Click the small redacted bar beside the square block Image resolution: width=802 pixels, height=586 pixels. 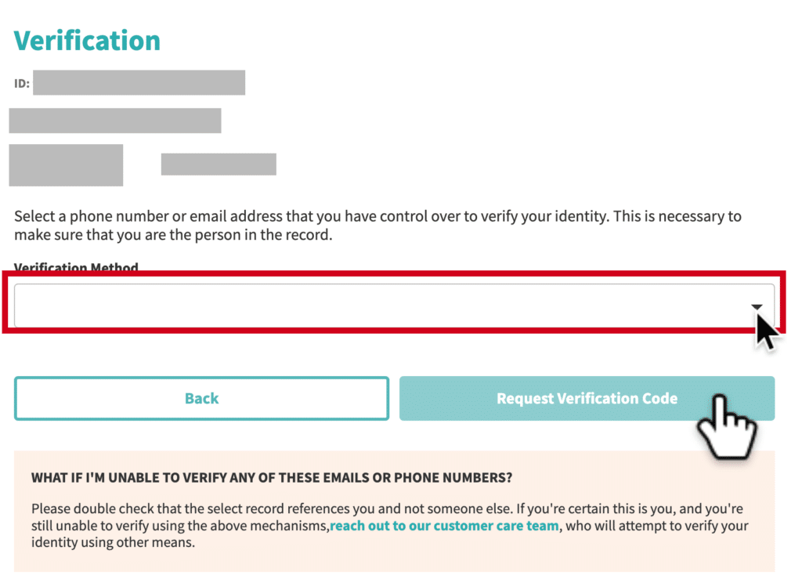(x=219, y=165)
